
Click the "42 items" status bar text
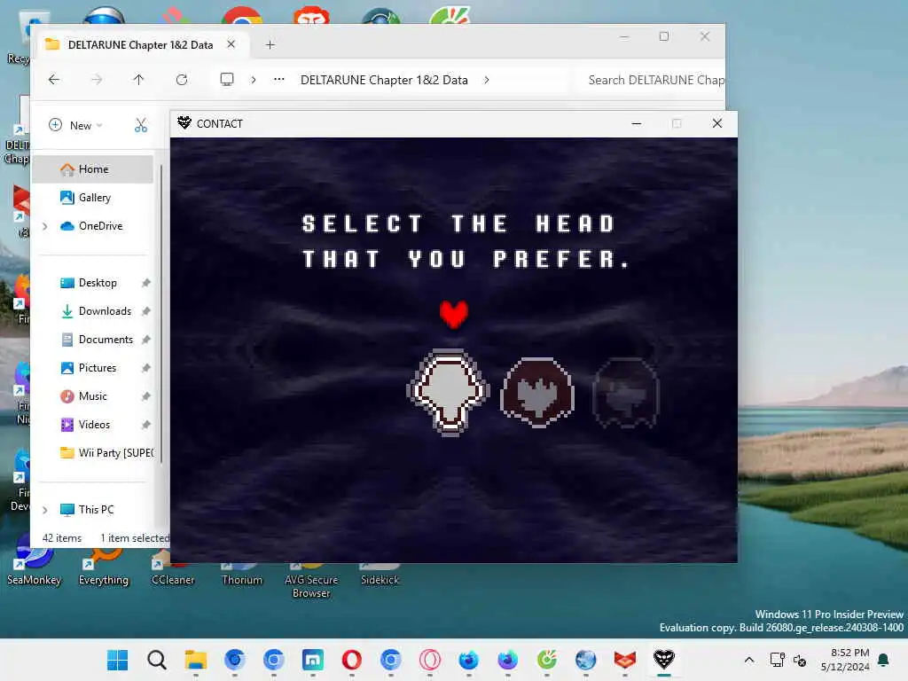(x=62, y=538)
